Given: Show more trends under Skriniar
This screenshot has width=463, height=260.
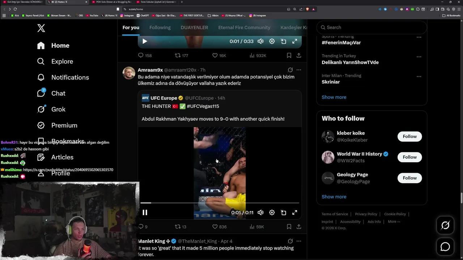Looking at the screenshot, I should click(334, 97).
